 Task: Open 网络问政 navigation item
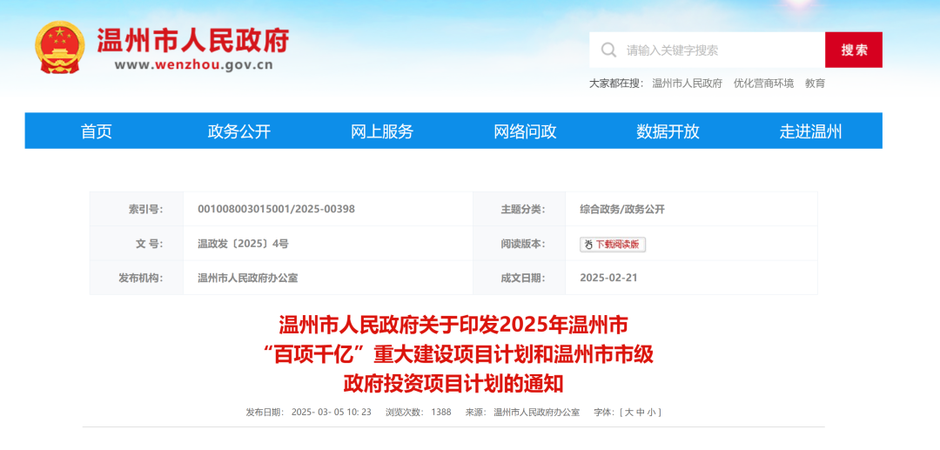525,131
